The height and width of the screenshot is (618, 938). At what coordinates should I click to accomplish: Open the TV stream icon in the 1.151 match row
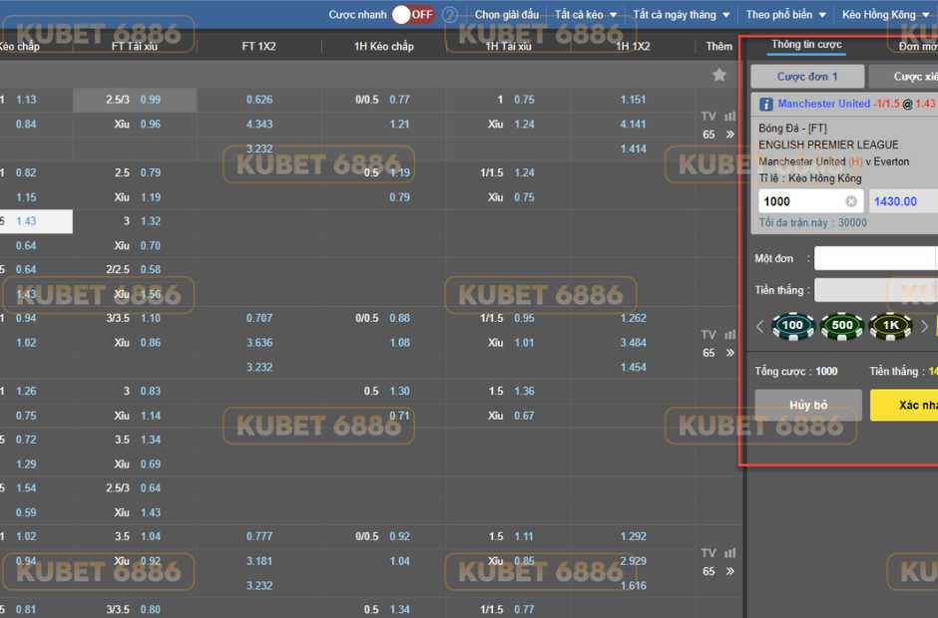pos(708,116)
